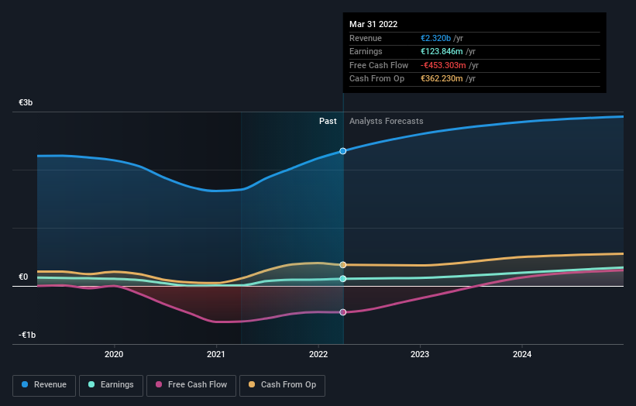Viewport: 636px width, 406px height.
Task: Click the 2022 x-axis label
Action: point(318,354)
